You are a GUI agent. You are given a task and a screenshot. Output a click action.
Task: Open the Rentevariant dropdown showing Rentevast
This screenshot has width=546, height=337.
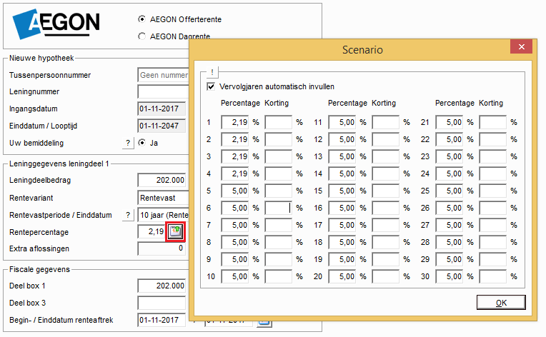[163, 198]
